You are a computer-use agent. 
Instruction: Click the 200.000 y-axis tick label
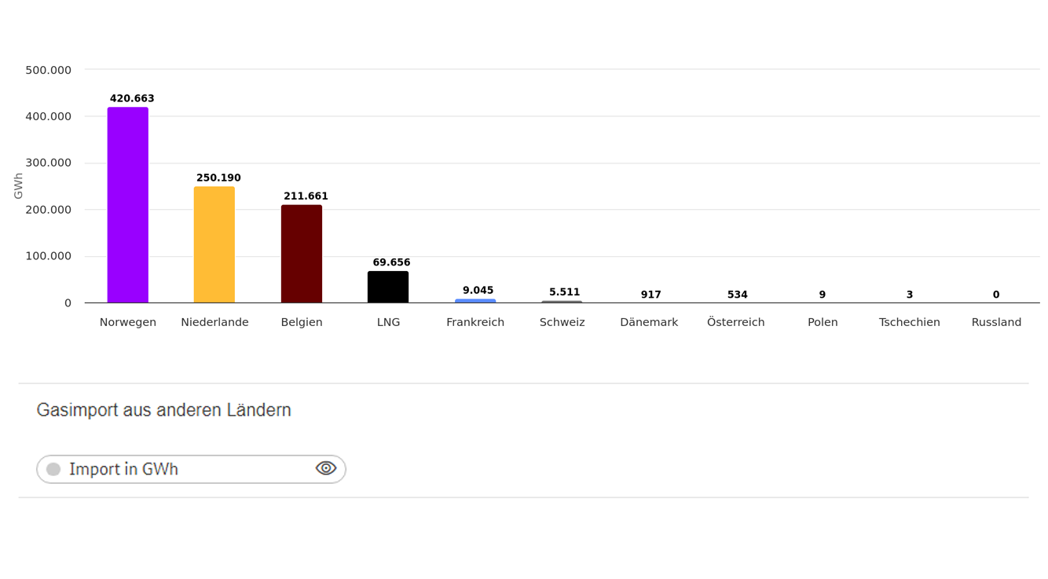coord(48,210)
